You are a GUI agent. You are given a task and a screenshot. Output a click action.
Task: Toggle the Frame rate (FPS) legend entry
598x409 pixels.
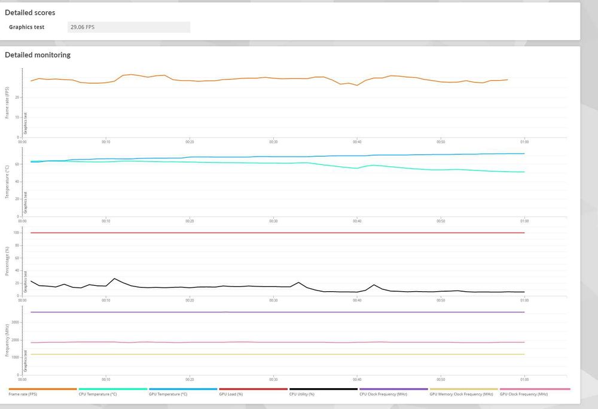coord(42,392)
